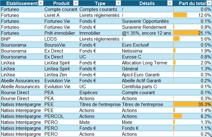Click the Part du total header label
This screenshot has width=212, height=137.
tap(192, 3)
